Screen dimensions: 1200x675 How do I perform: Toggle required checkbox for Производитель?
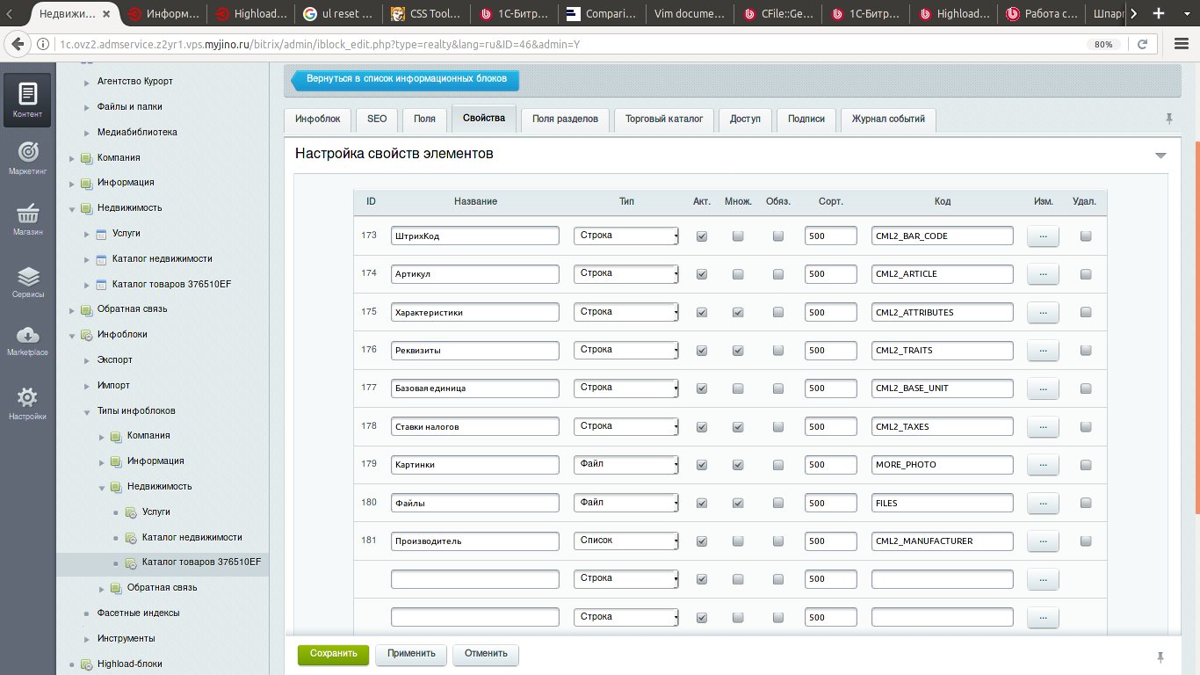(778, 541)
